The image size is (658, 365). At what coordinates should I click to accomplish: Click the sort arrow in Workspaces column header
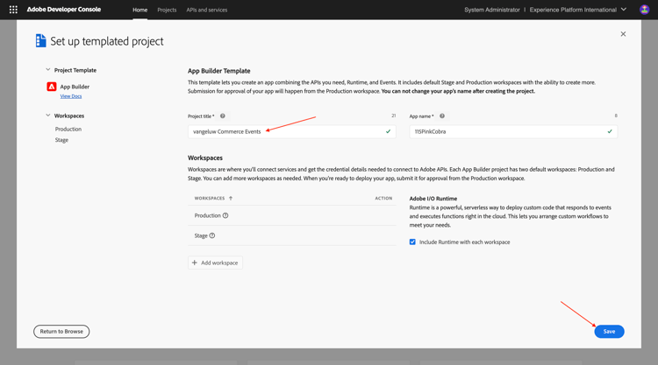click(x=231, y=199)
